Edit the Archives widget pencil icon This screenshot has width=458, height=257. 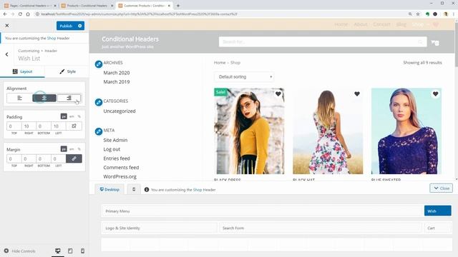[x=99, y=64]
